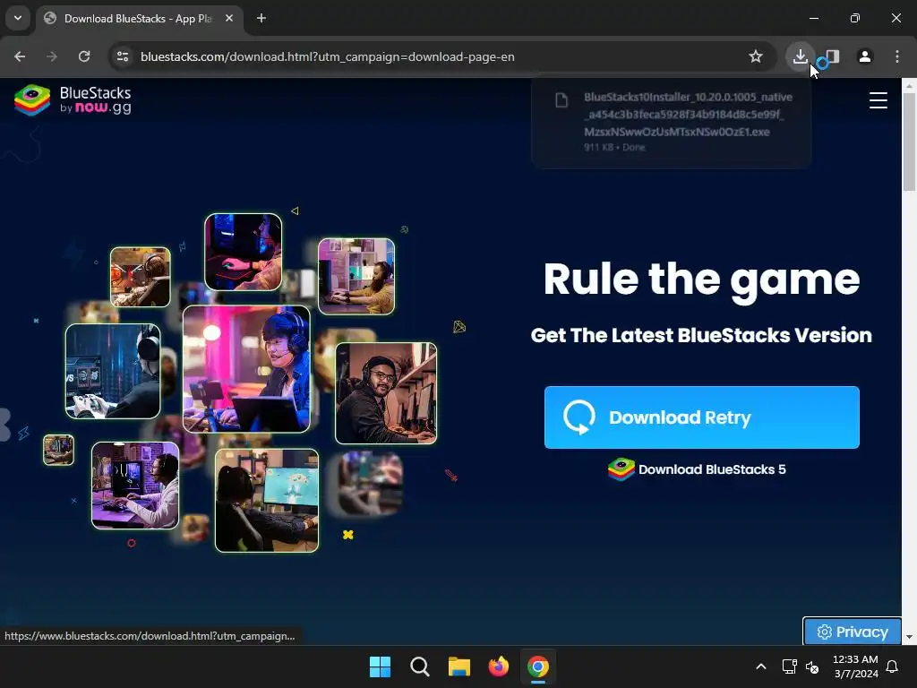
Task: Click the man with glasses and headphones thumbnail
Action: 386,393
